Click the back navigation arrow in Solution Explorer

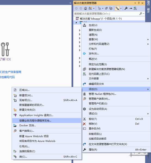(x=76, y=8)
